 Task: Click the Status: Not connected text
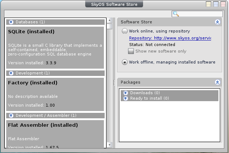152,45
